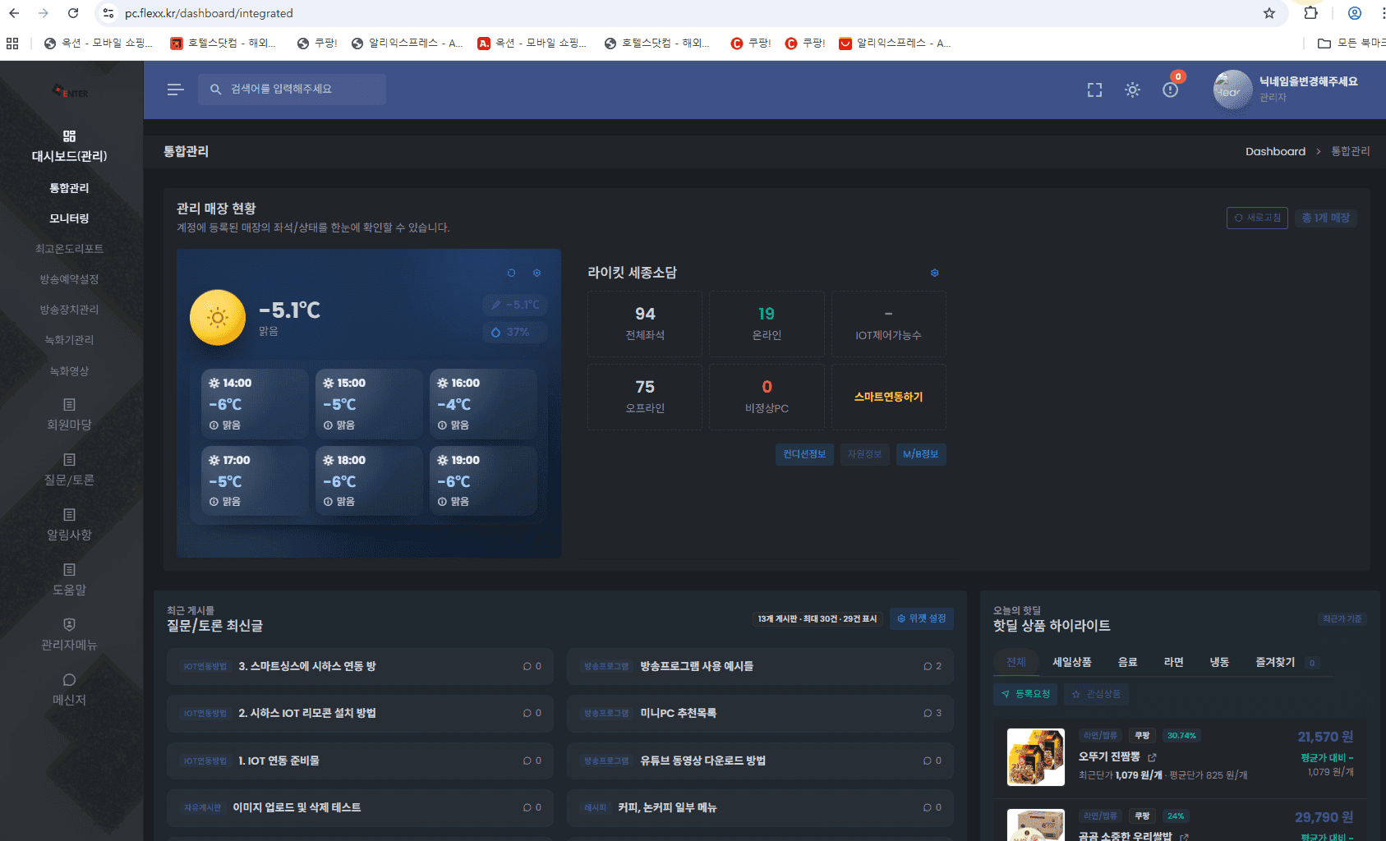Click the 오뚜기 진짬뽕 product thumbnail

(1035, 757)
